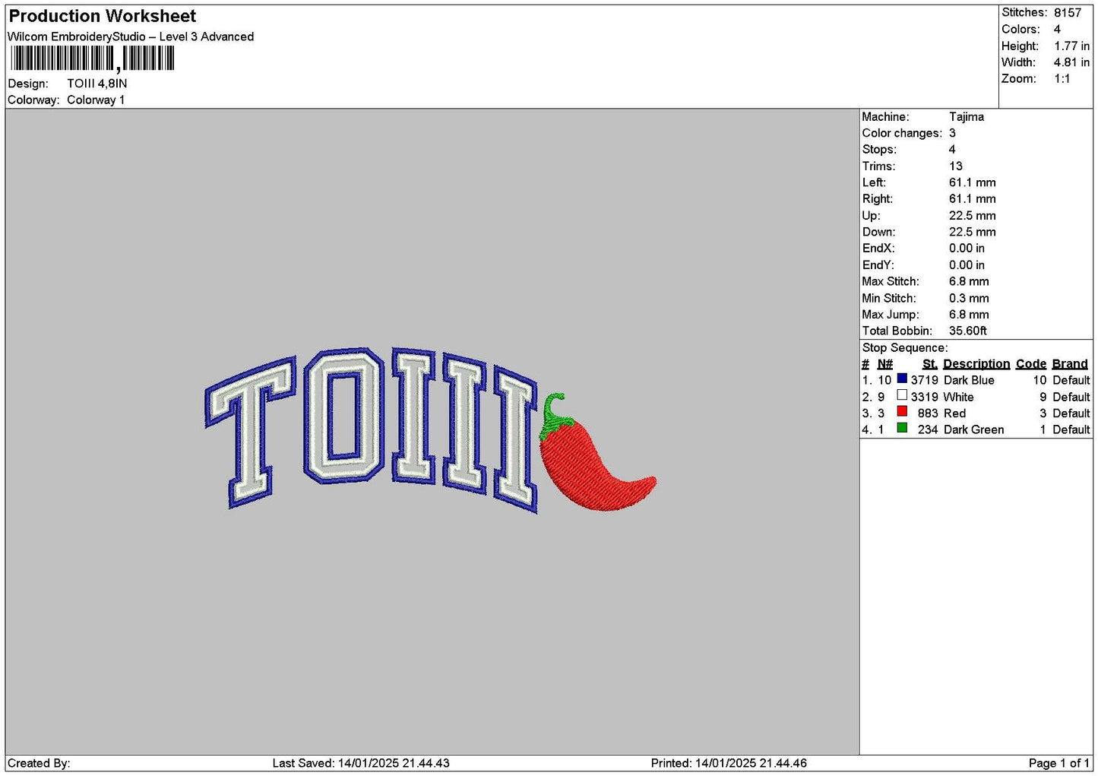Image resolution: width=1098 pixels, height=776 pixels.
Task: Click the Zoom value '1:1'
Action: coord(1062,79)
